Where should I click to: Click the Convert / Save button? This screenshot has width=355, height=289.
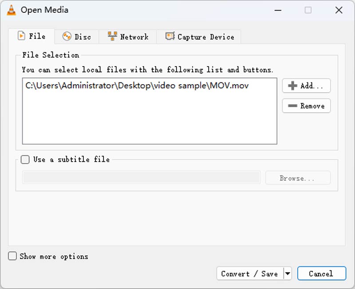[251, 273]
